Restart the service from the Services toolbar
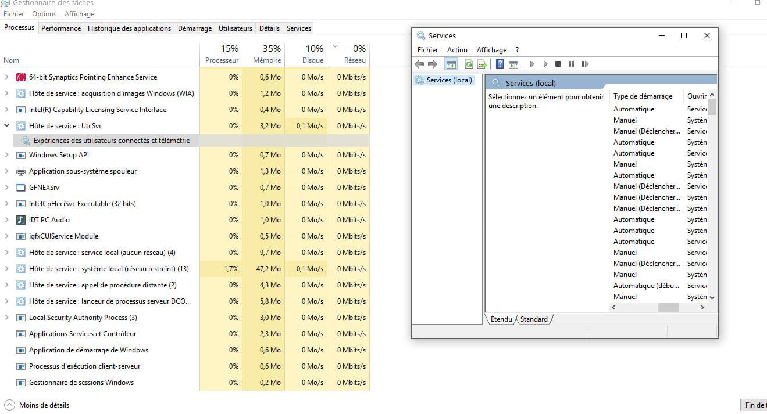Viewport: 767px width, 414px height. (585, 64)
